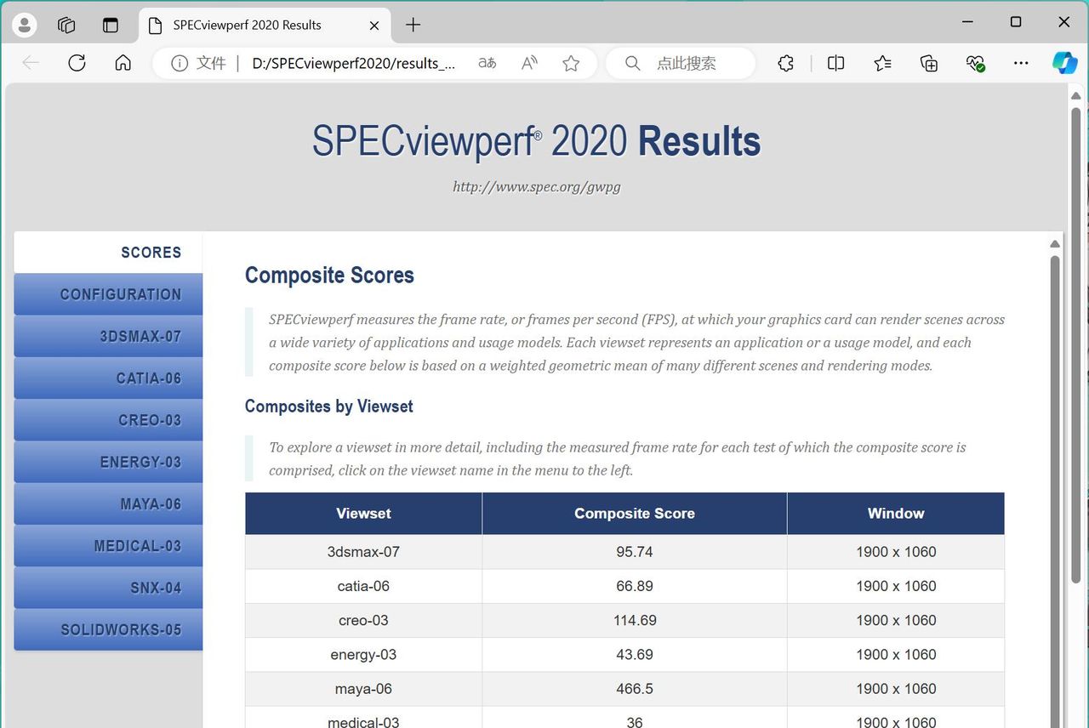Click the Composite Score column header

click(x=635, y=514)
